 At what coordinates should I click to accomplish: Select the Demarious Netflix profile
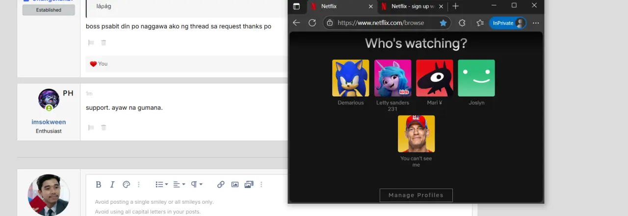coord(351,78)
